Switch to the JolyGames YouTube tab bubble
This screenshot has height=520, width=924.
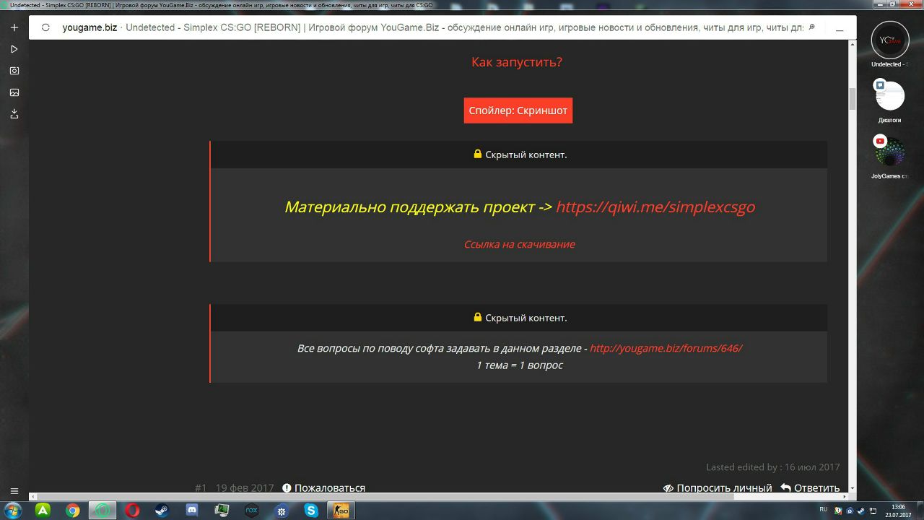(889, 152)
